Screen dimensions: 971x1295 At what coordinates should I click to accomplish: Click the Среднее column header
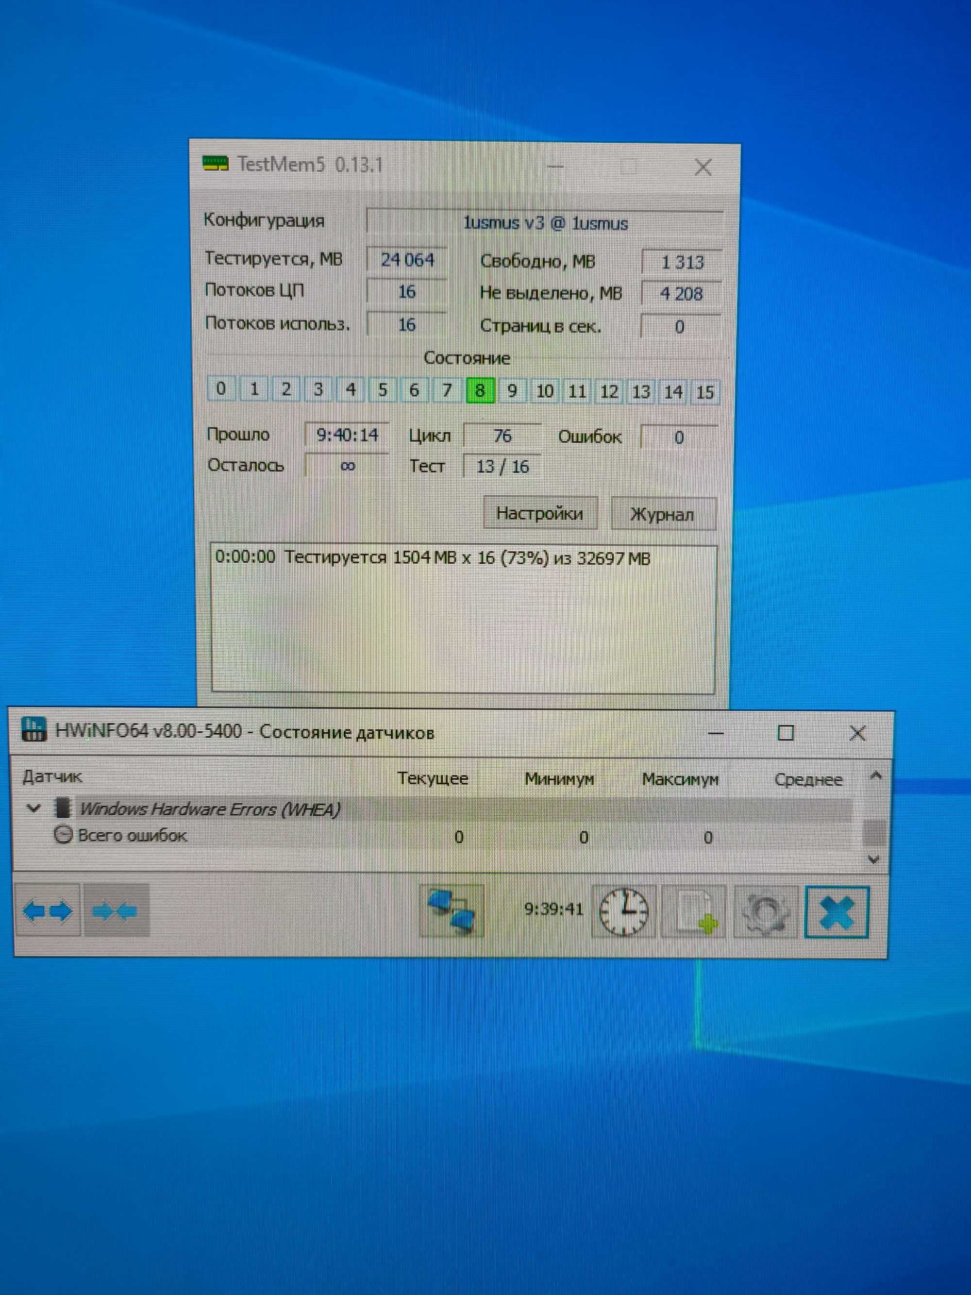[808, 780]
